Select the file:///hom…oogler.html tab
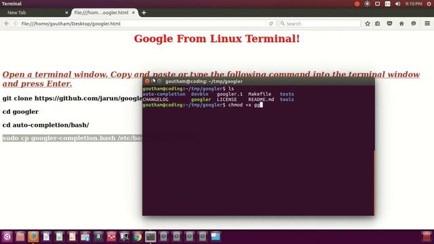Screen dimensions: 434x244 point(104,13)
